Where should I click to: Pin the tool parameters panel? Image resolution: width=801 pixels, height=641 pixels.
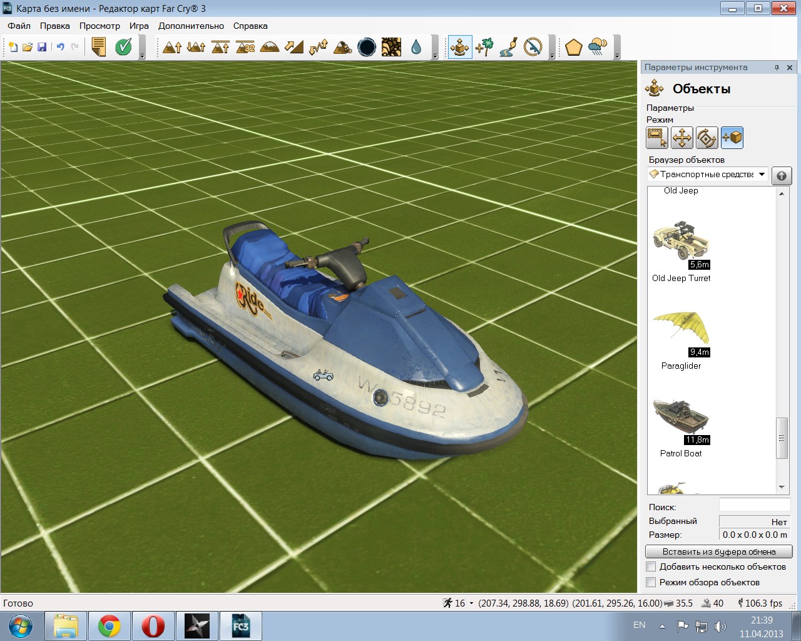[x=777, y=68]
